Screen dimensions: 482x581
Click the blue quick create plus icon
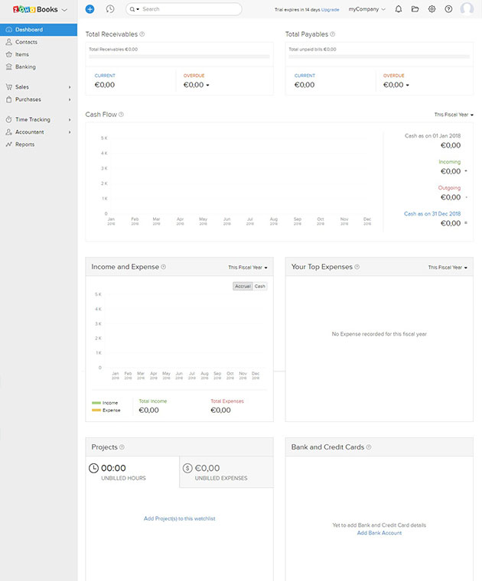click(90, 9)
